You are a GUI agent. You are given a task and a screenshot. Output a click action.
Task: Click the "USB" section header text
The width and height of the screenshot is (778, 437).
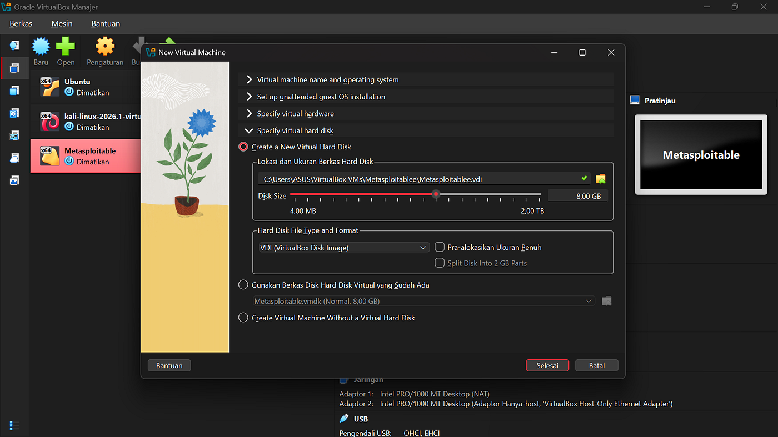pyautogui.click(x=361, y=419)
